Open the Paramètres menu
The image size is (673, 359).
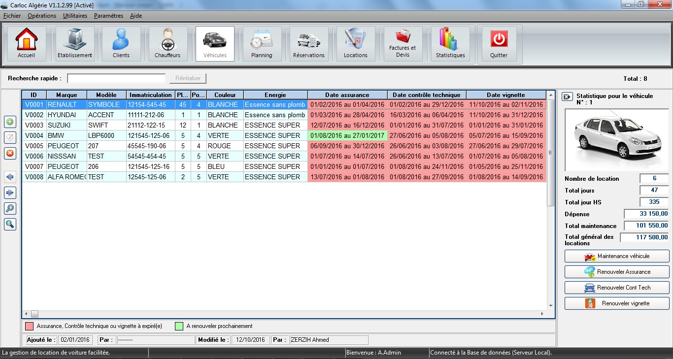click(x=108, y=16)
